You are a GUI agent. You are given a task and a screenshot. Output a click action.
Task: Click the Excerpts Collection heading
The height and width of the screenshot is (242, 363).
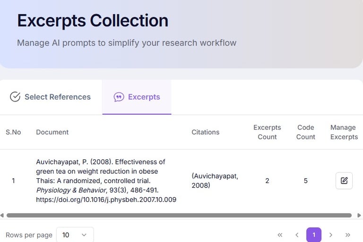pyautogui.click(x=93, y=21)
